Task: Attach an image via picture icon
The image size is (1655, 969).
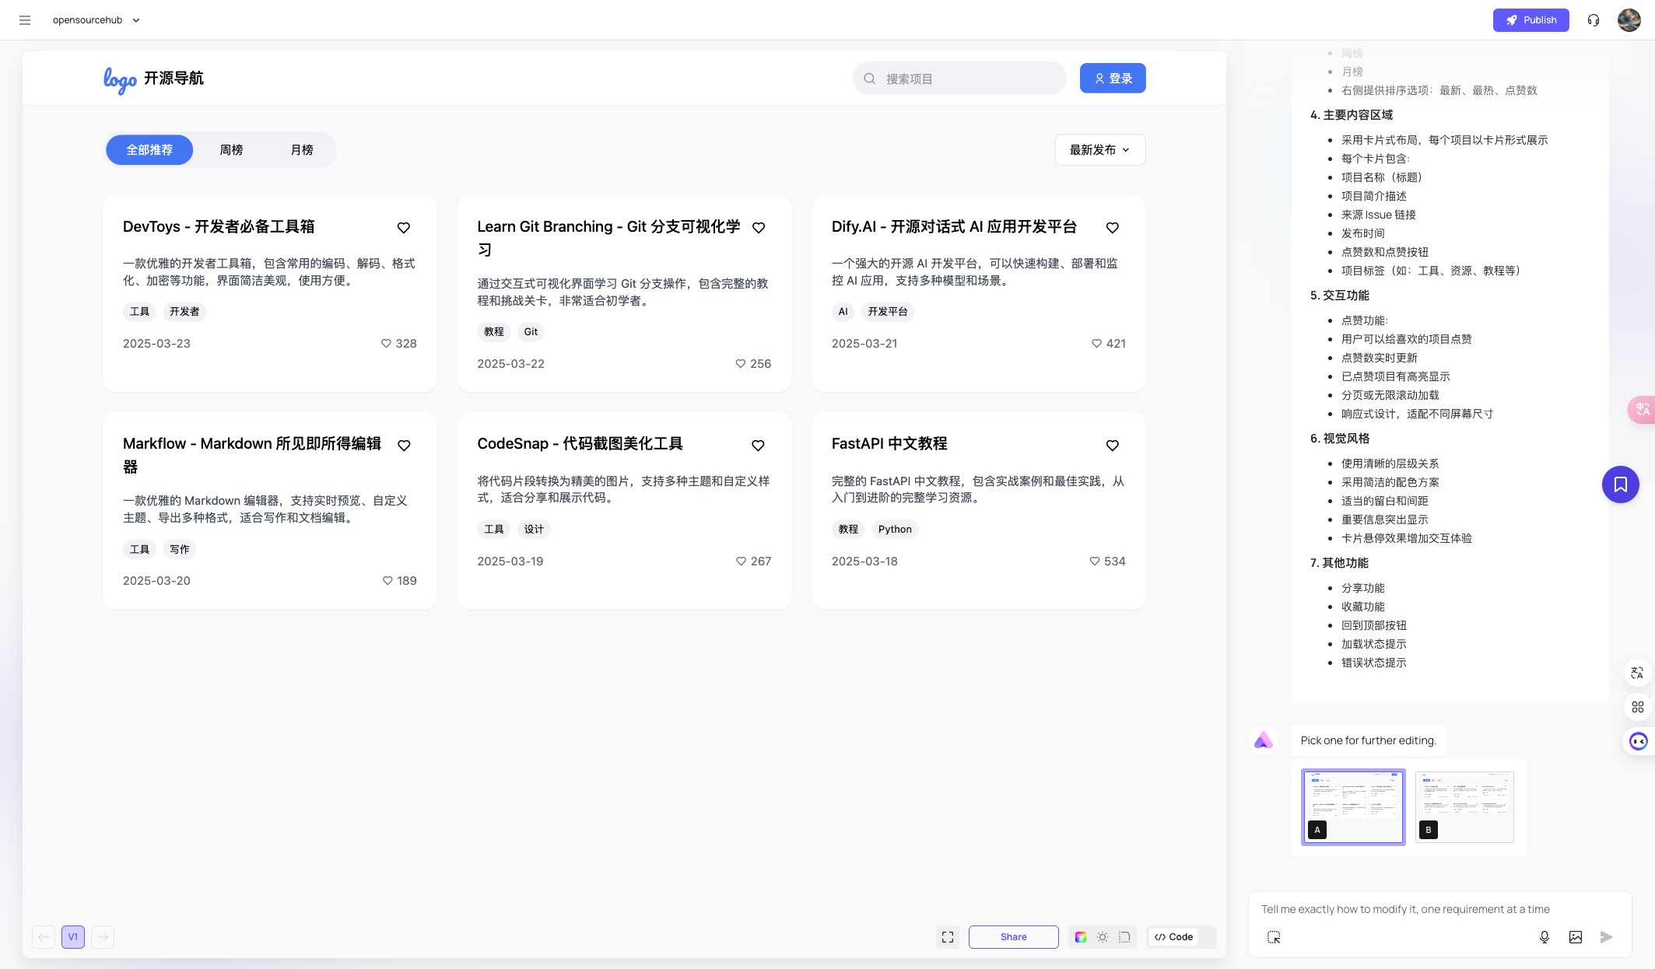Action: click(x=1576, y=937)
